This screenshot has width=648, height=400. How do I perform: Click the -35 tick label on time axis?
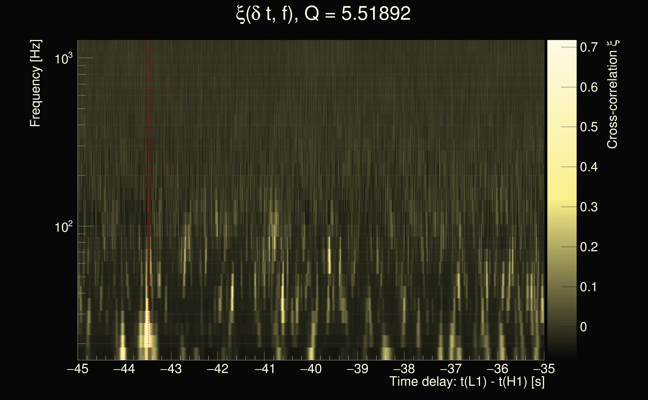(544, 369)
